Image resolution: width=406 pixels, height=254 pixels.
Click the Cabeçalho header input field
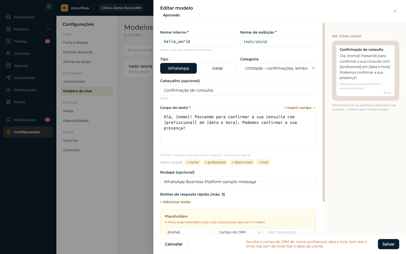click(x=238, y=90)
